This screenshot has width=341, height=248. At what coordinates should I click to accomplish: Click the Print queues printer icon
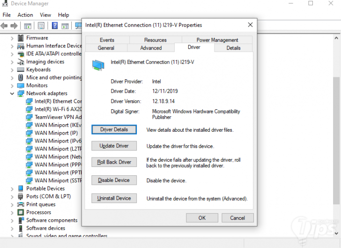tap(21, 204)
